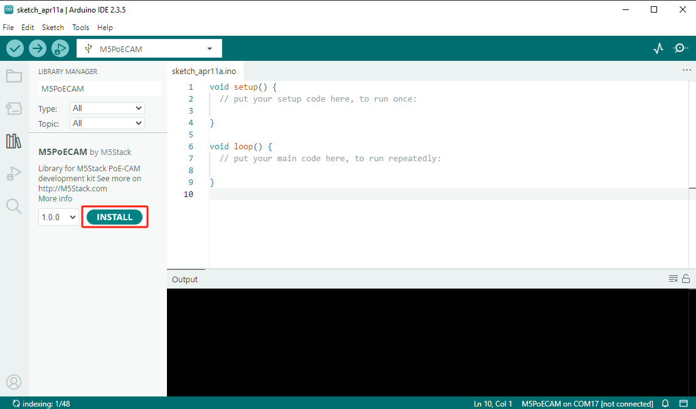This screenshot has width=696, height=409.
Task: Click the Arduino app logo in title bar
Action: coord(8,9)
